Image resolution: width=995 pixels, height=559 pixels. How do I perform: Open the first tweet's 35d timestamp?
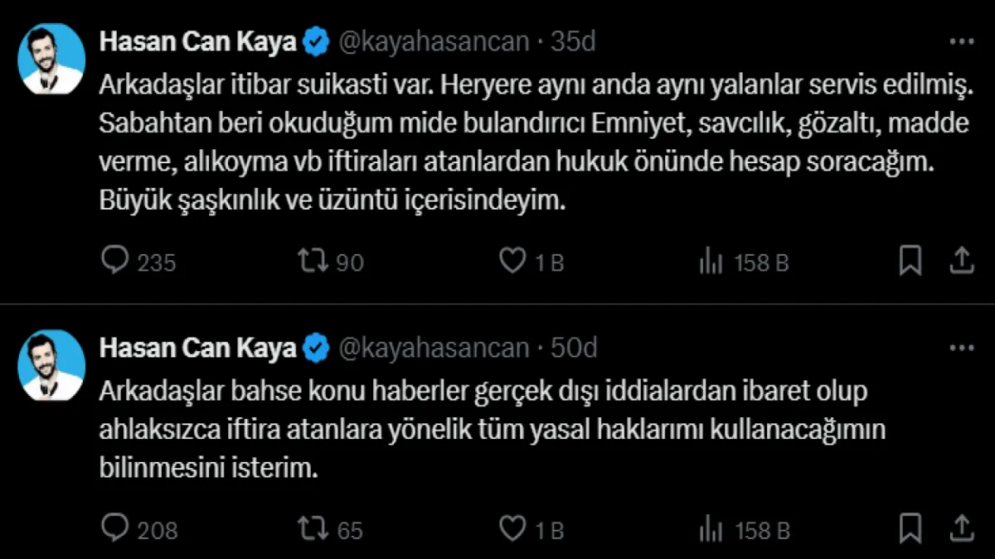coord(572,42)
